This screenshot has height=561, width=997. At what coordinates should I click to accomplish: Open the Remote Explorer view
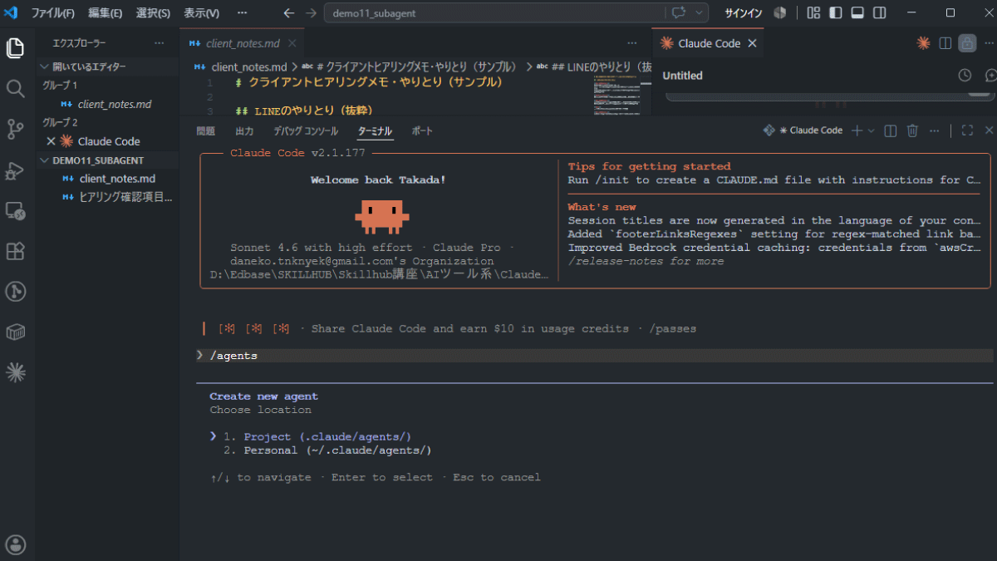pyautogui.click(x=15, y=210)
